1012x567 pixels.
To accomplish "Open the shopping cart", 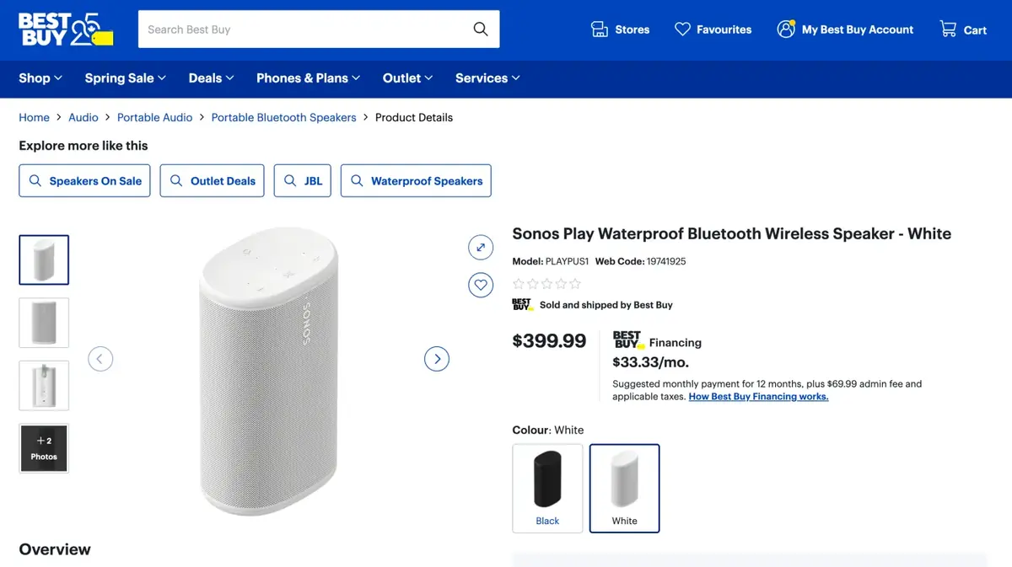I will point(962,29).
